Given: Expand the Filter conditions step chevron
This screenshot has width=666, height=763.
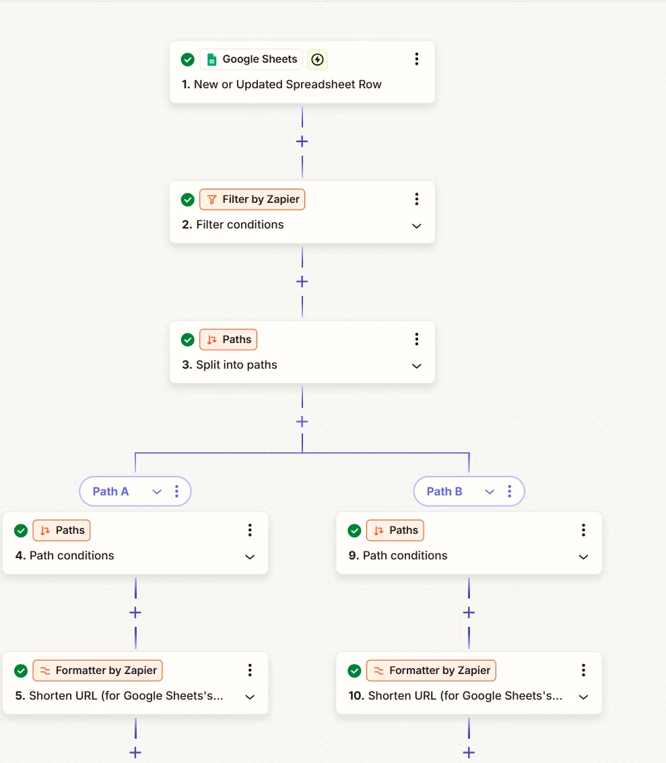Looking at the screenshot, I should pyautogui.click(x=417, y=226).
